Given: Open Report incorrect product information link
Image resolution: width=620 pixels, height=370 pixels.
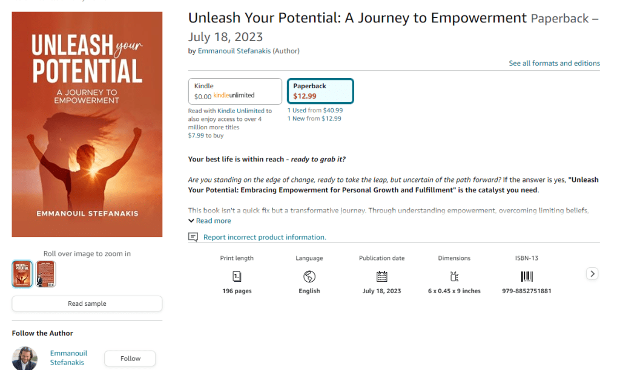Looking at the screenshot, I should click(265, 237).
